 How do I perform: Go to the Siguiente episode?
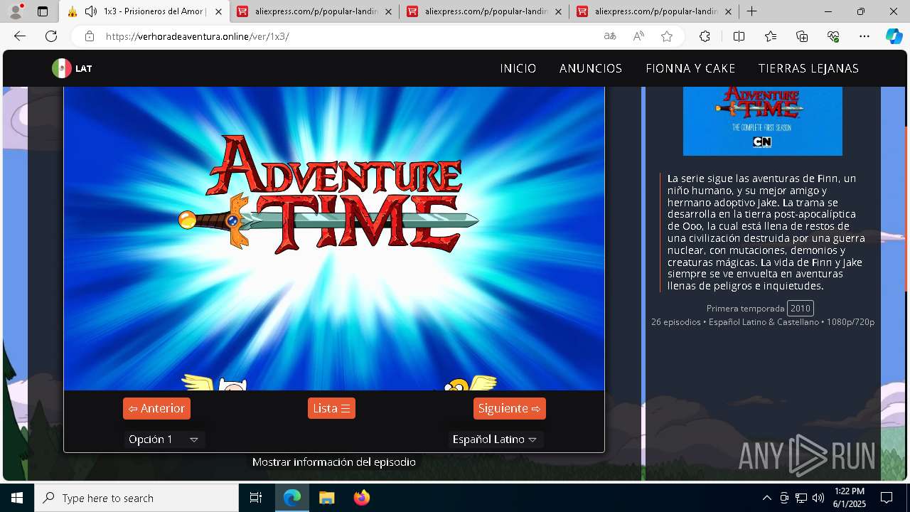point(509,408)
